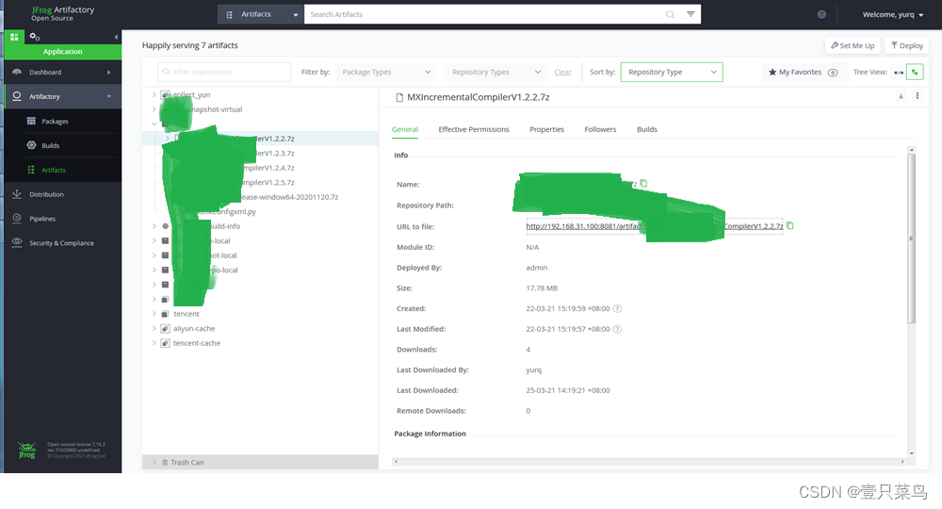Click the Packages box icon
Screen dimensions: 942x509
(31, 121)
